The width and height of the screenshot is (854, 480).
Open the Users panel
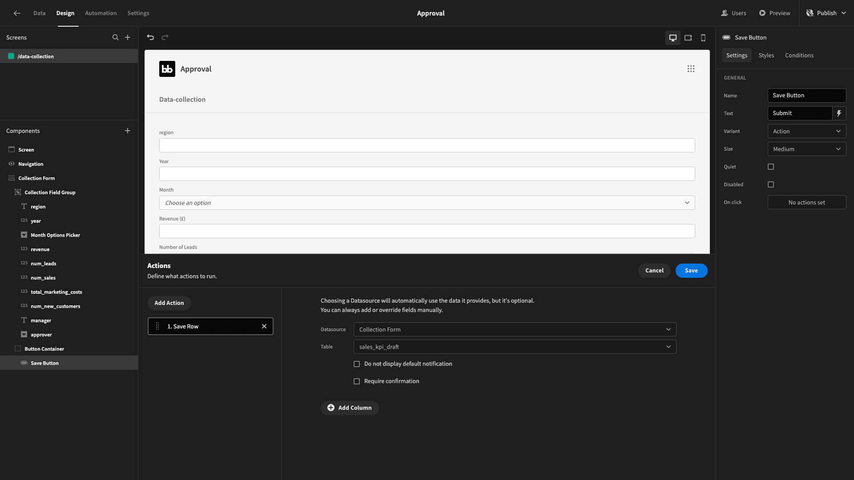734,13
